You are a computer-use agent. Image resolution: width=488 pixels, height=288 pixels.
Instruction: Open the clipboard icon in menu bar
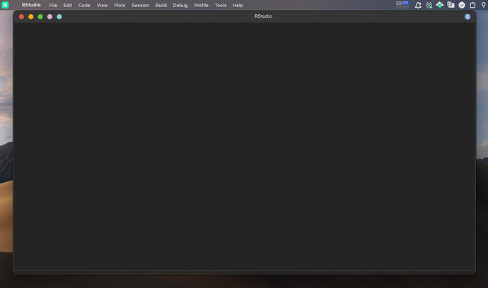pyautogui.click(x=472, y=5)
